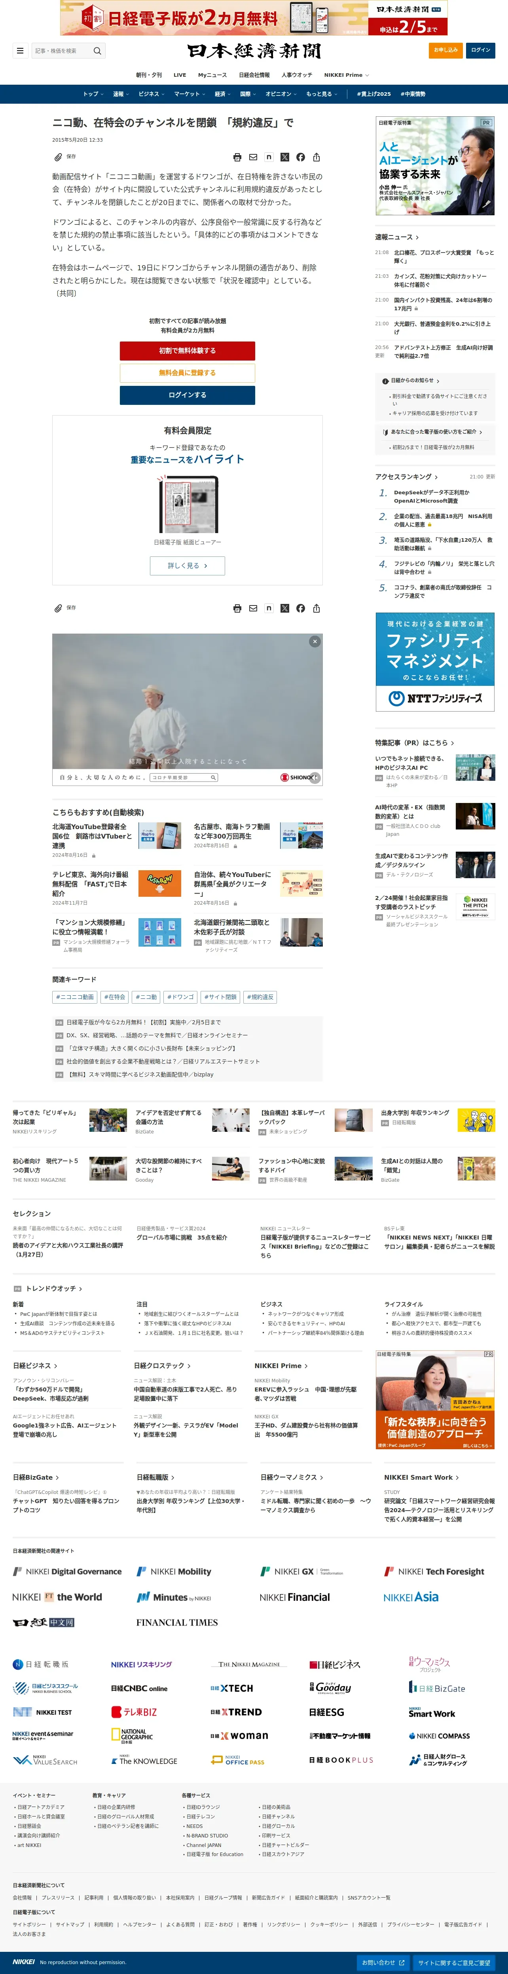Click the 無料会員に登録する button
Screen dimensions: 508x1974
[187, 373]
